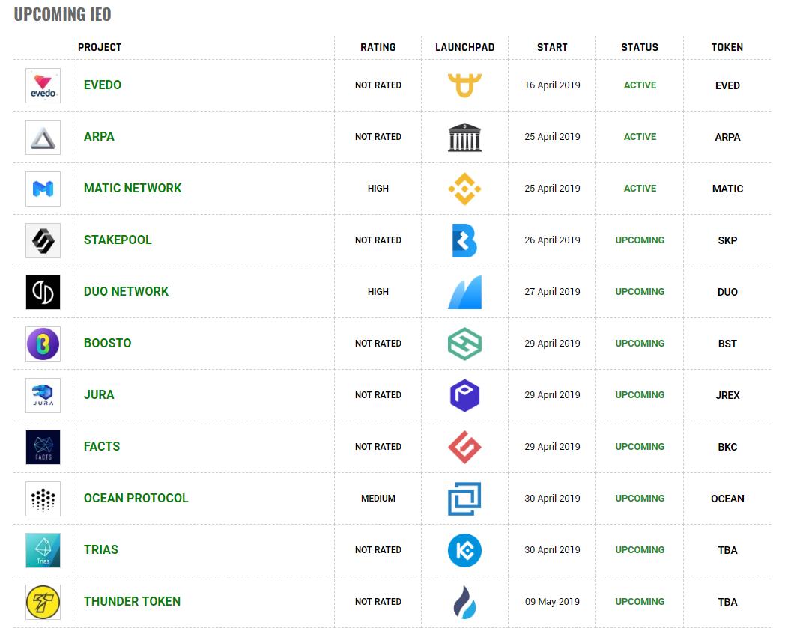
Task: Click the 26 April 2019 start date
Action: point(552,240)
